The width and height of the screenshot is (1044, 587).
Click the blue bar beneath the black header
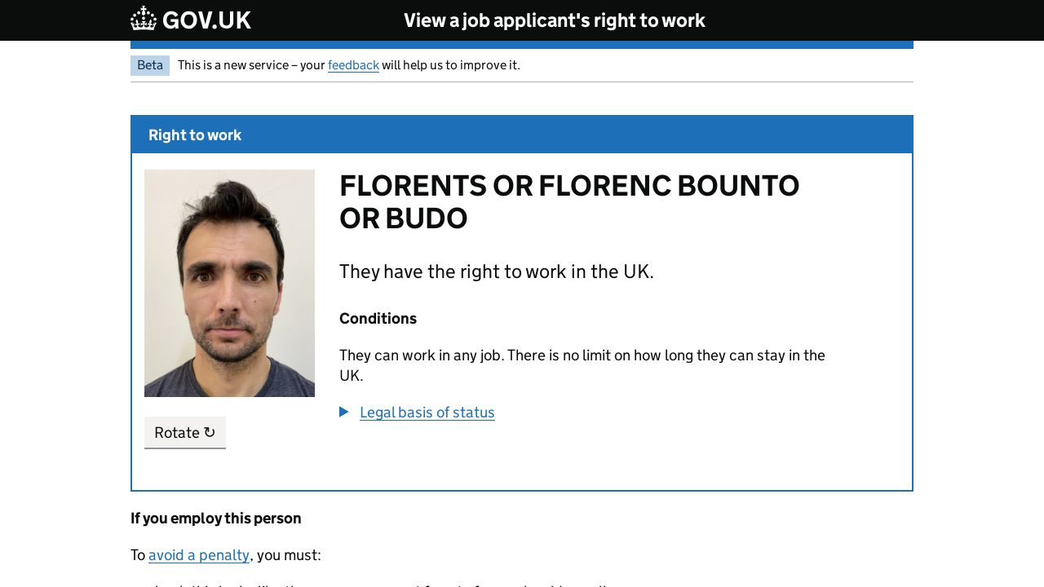click(522, 45)
